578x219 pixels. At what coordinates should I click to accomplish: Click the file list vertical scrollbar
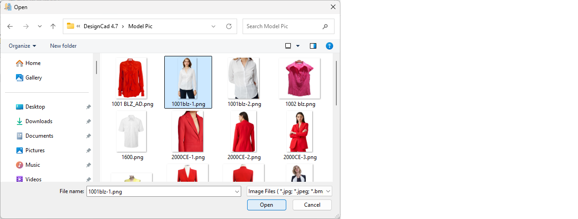336,82
